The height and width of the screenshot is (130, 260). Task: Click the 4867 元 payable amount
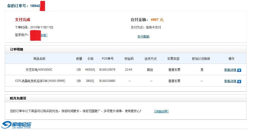tap(157, 20)
